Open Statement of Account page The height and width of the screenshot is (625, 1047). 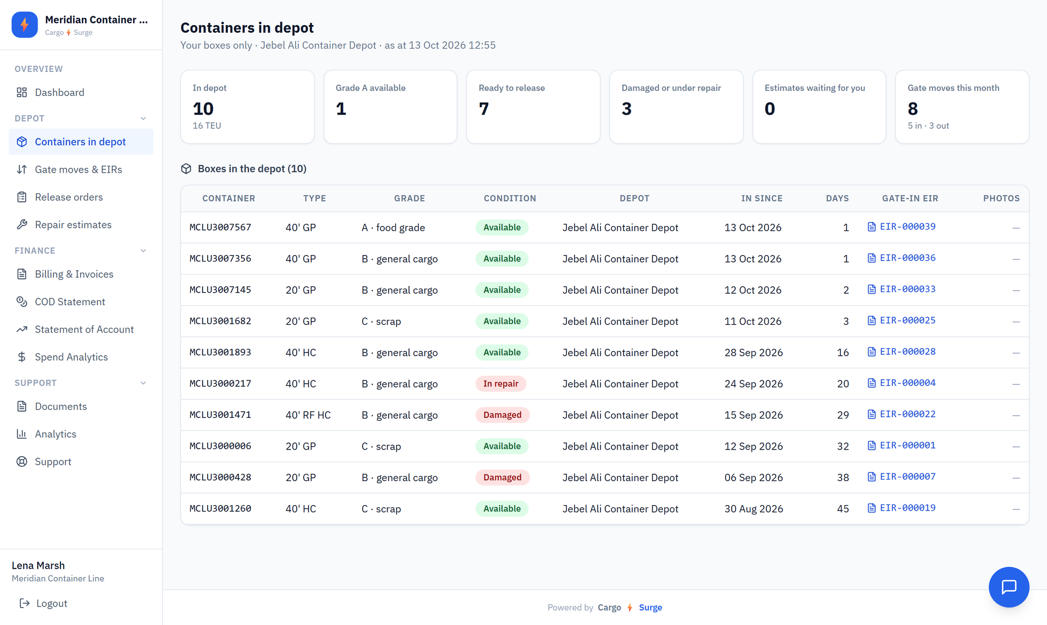tap(81, 329)
